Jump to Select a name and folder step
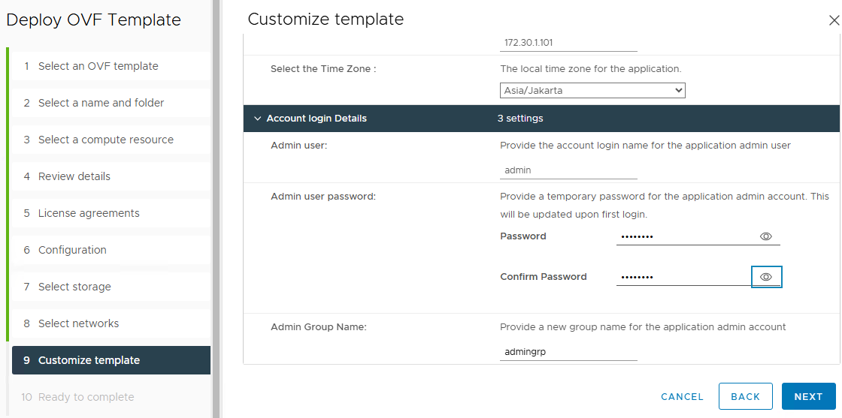842x418 pixels. coord(101,103)
